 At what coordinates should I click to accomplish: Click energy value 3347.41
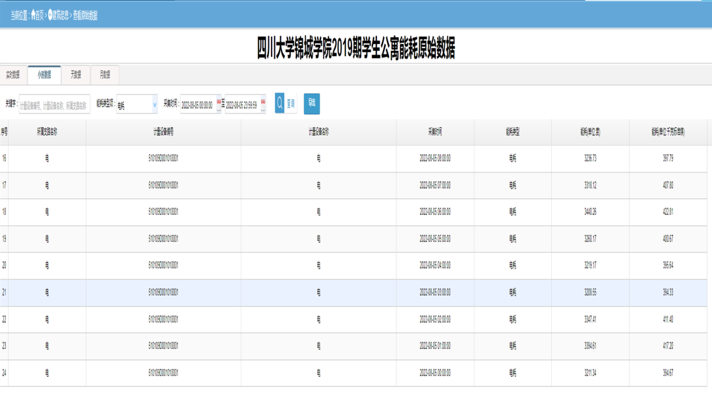(590, 319)
